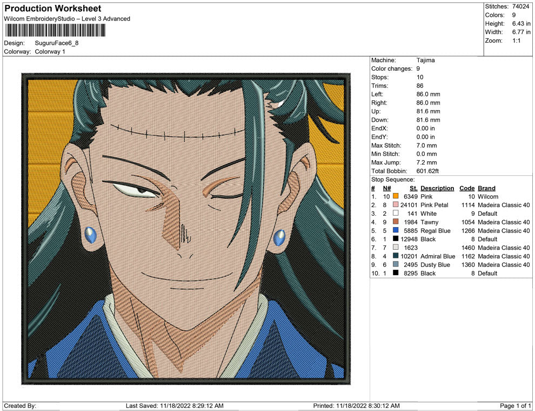
Task: Click the Color changes value '9'
Action: pyautogui.click(x=418, y=69)
